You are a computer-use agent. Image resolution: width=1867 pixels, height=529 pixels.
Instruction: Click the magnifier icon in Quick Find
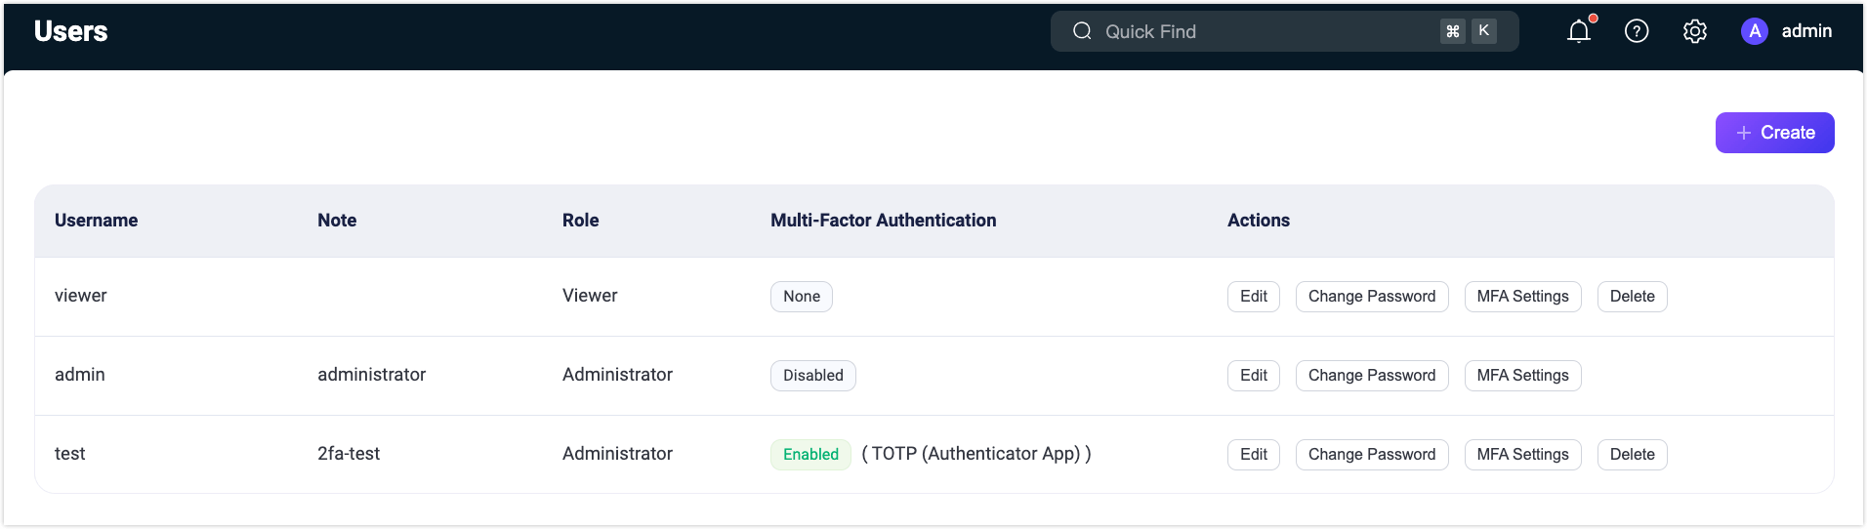coord(1082,31)
